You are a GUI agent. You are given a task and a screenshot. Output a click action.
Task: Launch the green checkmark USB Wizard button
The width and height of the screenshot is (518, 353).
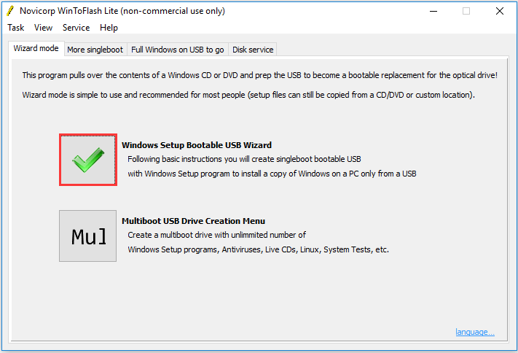pyautogui.click(x=88, y=160)
